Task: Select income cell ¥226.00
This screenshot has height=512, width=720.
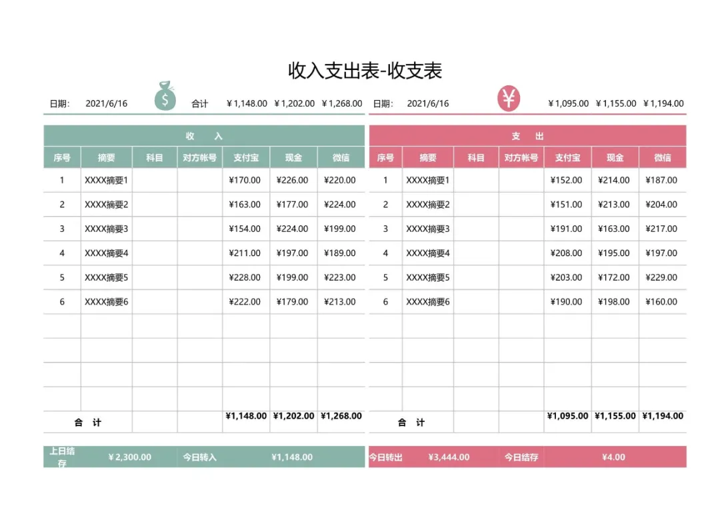Action: (x=293, y=180)
